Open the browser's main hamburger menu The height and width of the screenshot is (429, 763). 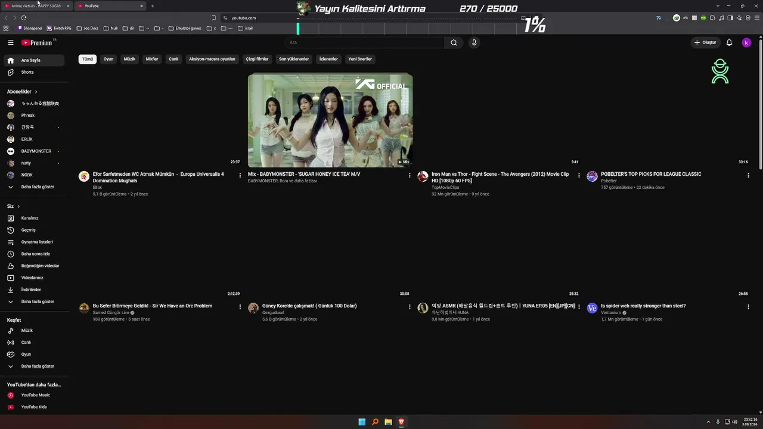pos(756,18)
